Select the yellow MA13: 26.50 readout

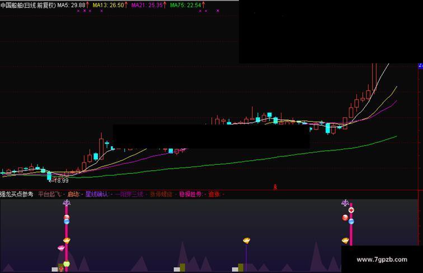(x=108, y=5)
